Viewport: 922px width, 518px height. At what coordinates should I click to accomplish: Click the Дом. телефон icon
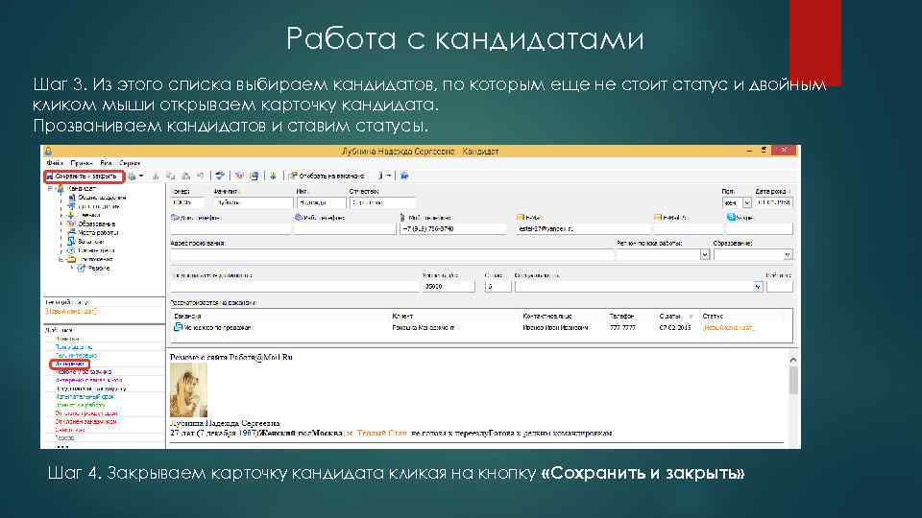tap(175, 218)
